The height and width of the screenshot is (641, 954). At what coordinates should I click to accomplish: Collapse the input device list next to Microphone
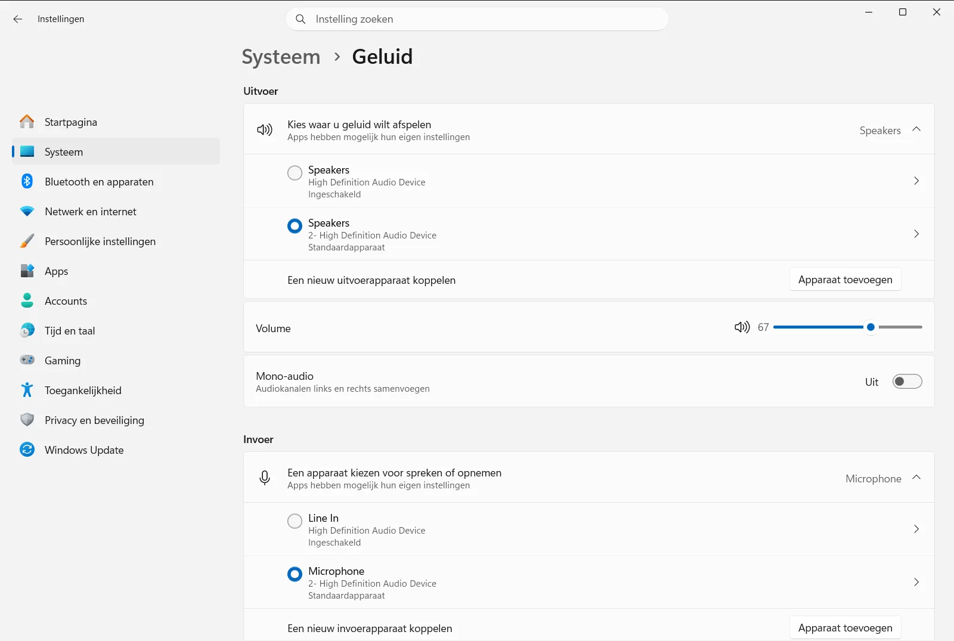[916, 478]
